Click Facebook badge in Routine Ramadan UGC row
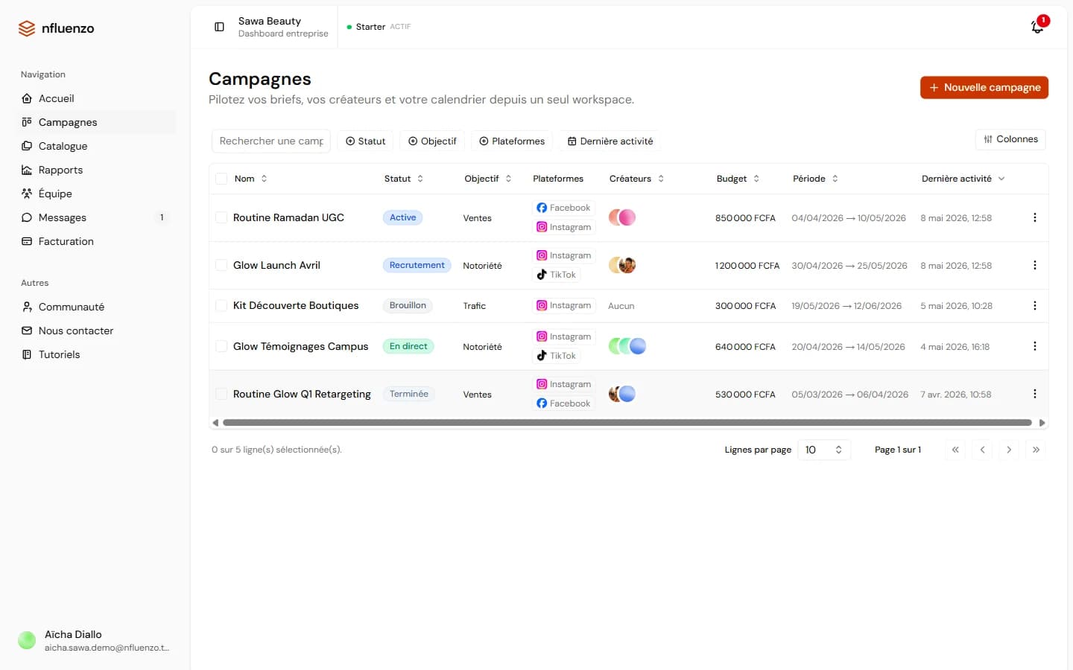This screenshot has width=1073, height=670. click(x=563, y=208)
